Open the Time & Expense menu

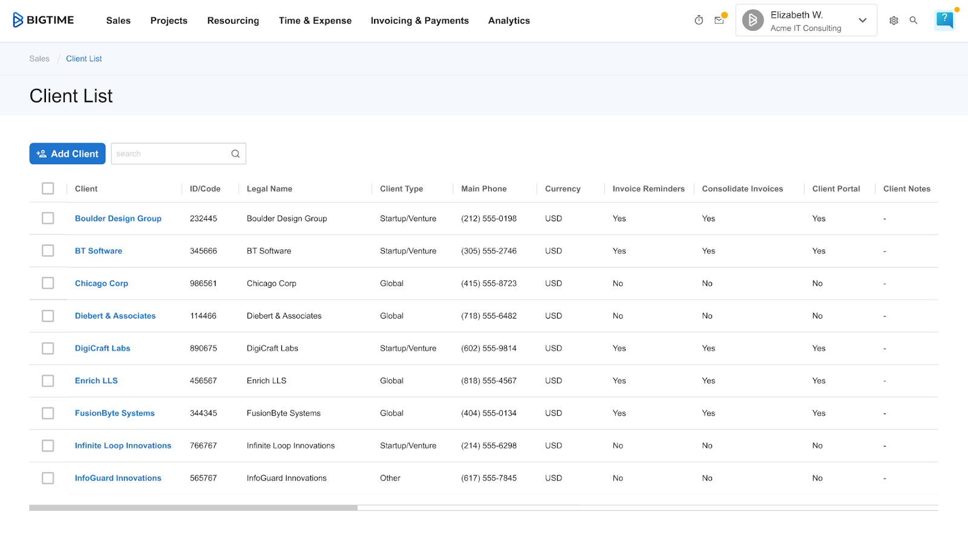click(x=315, y=21)
